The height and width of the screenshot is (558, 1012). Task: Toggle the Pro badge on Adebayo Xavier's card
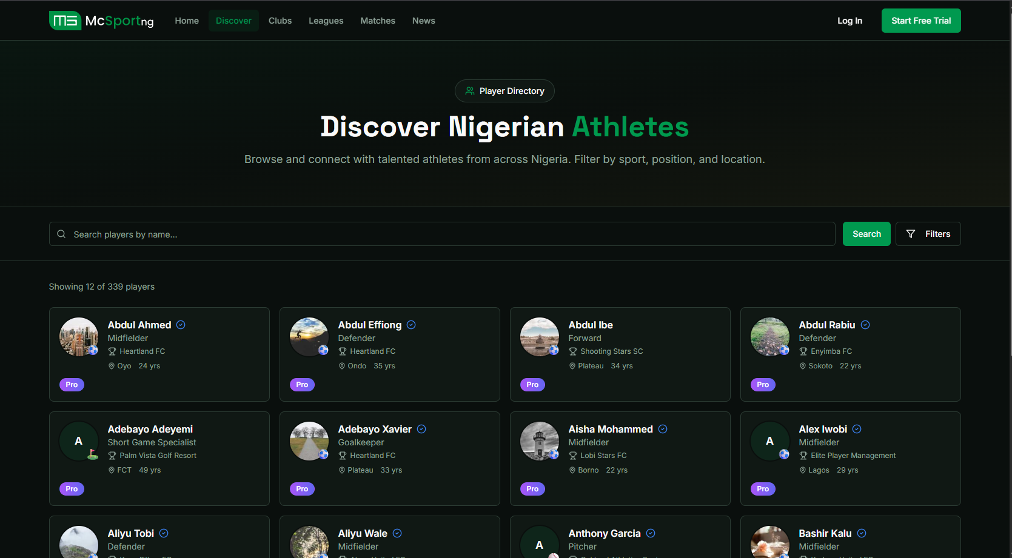click(302, 488)
